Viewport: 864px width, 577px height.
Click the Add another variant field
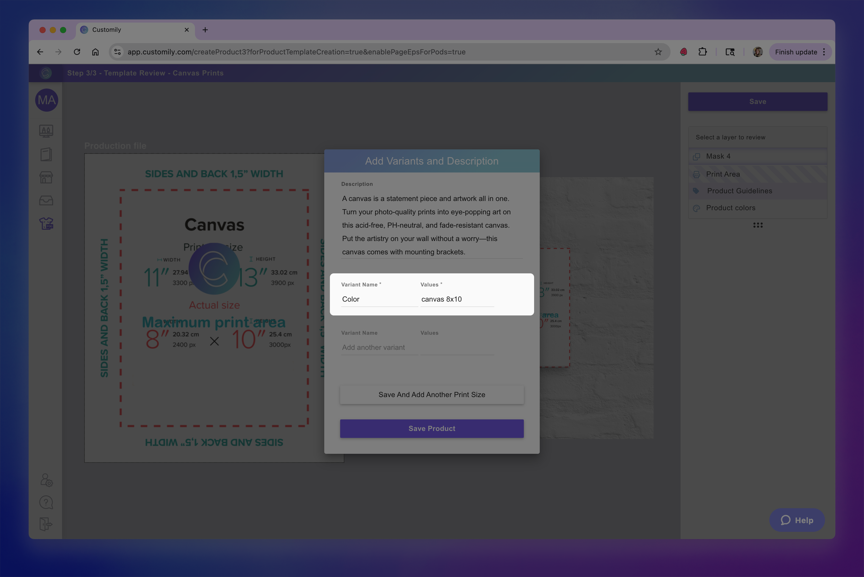[379, 347]
